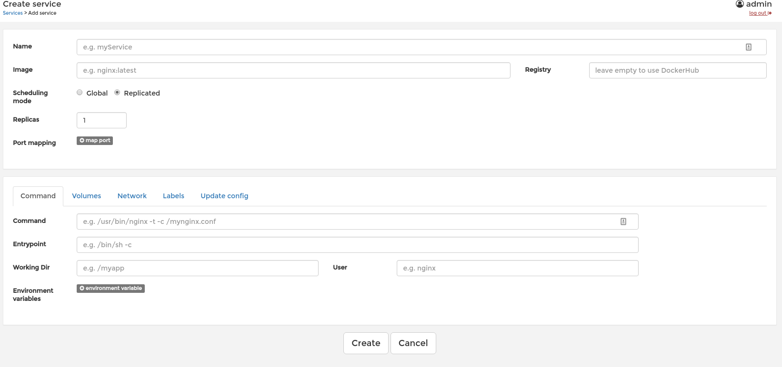Screen dimensions: 782x367
Task: Select the Command tab
Action: click(38, 196)
